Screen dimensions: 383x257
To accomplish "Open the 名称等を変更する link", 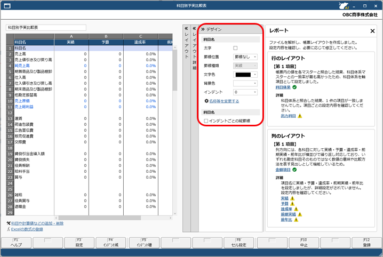I will 224,101.
